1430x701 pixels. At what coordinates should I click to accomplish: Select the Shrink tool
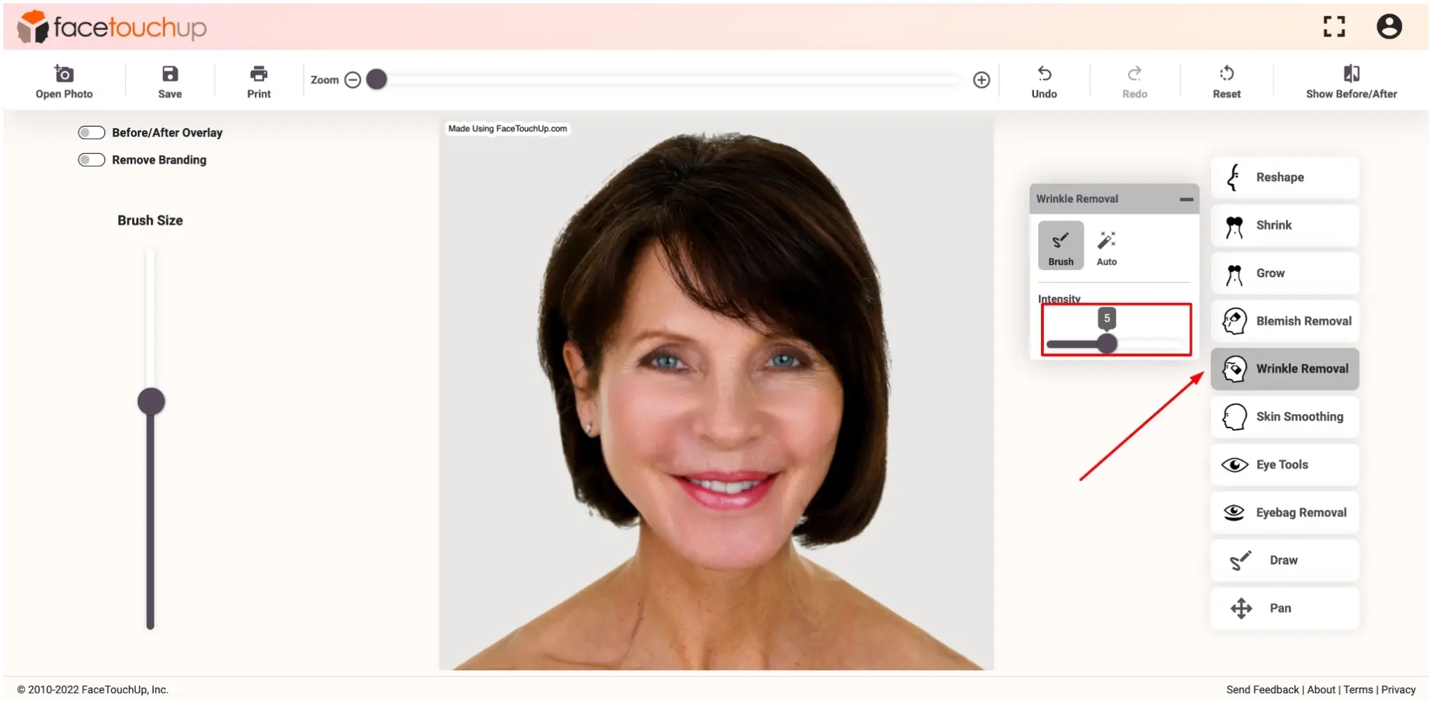point(1284,225)
